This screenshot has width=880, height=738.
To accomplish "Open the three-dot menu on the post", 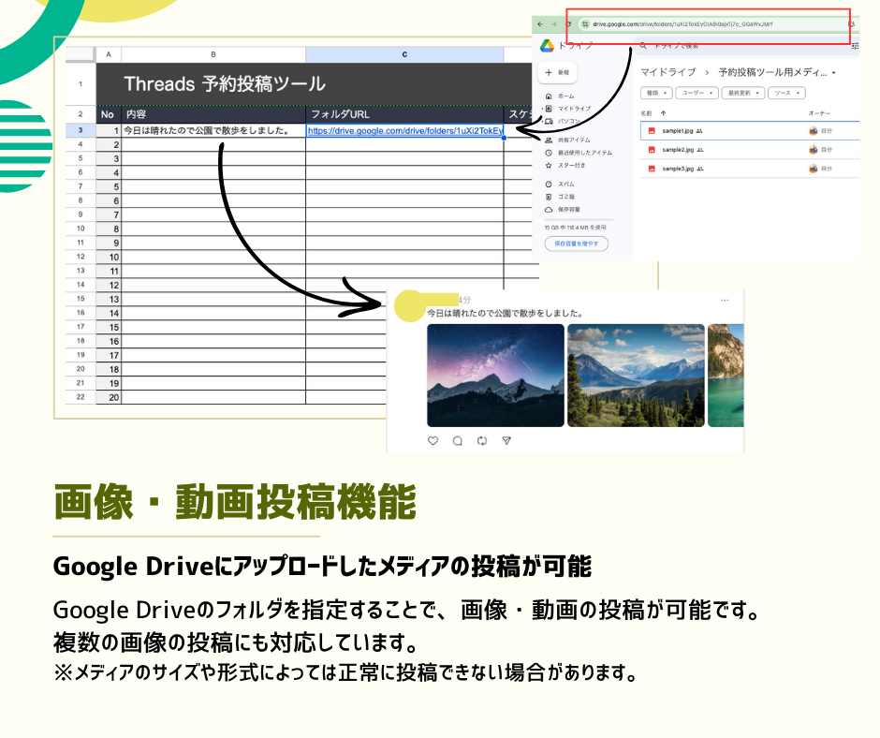I will 725,301.
